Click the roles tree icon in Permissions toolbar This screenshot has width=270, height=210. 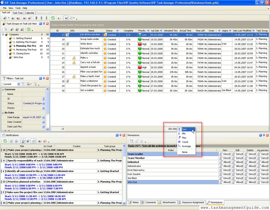tap(132, 141)
